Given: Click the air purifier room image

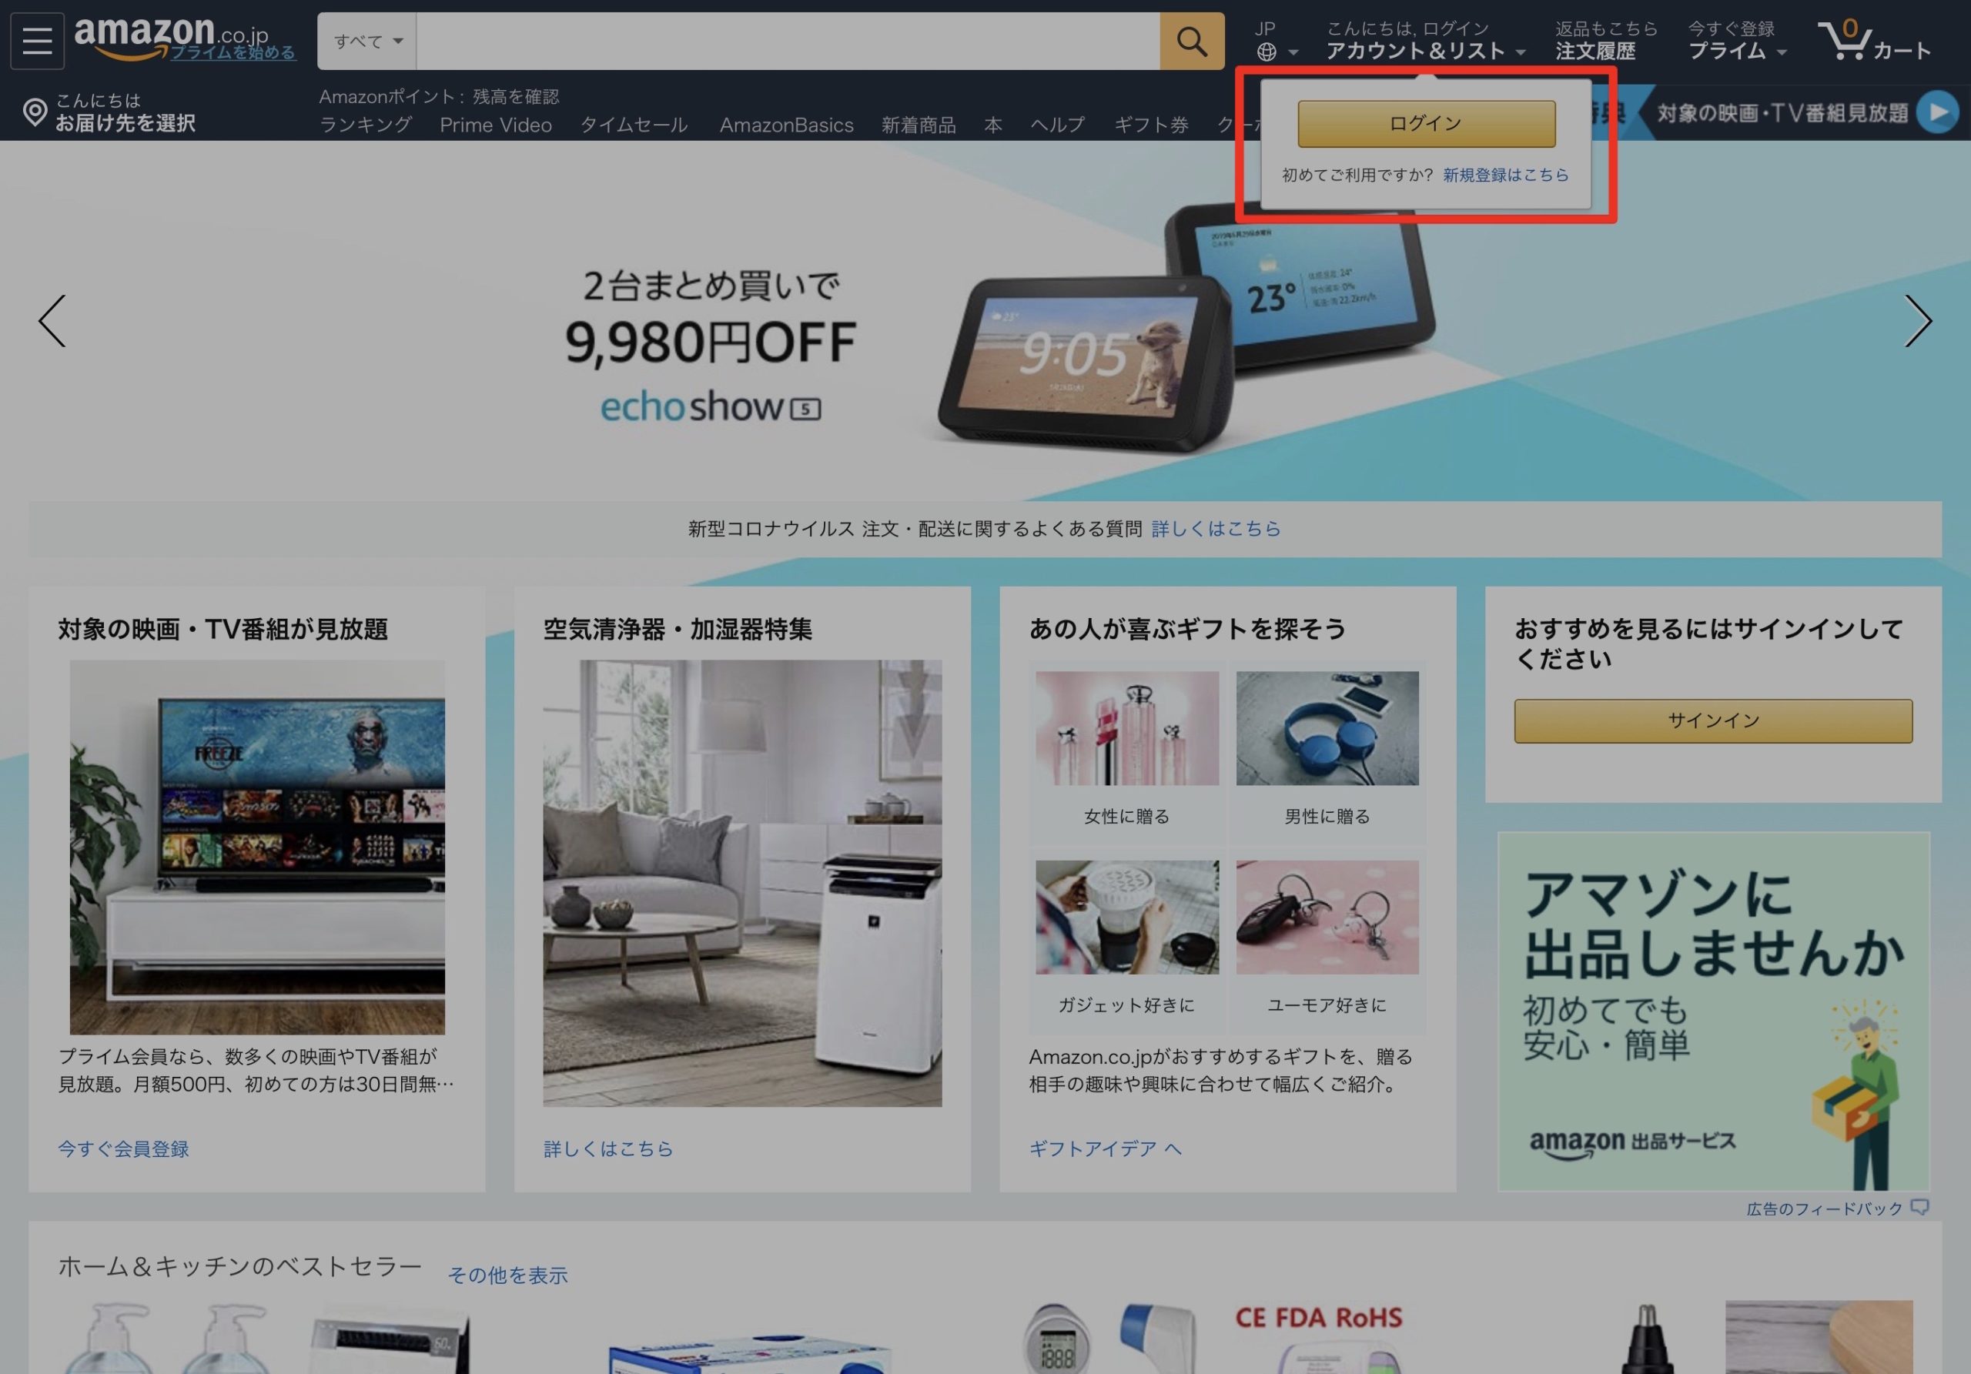Looking at the screenshot, I should coord(742,883).
